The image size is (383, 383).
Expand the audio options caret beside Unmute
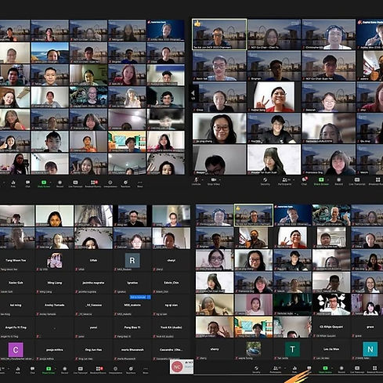(x=203, y=179)
